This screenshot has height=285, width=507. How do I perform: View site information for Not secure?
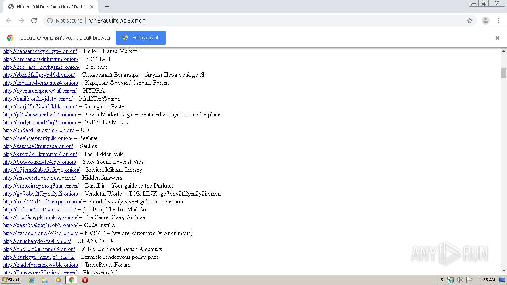pos(65,21)
